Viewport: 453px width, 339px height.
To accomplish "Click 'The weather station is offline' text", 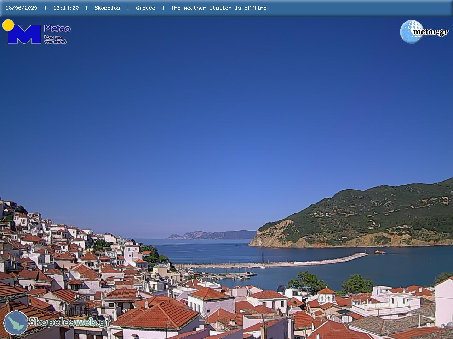I will [x=219, y=8].
